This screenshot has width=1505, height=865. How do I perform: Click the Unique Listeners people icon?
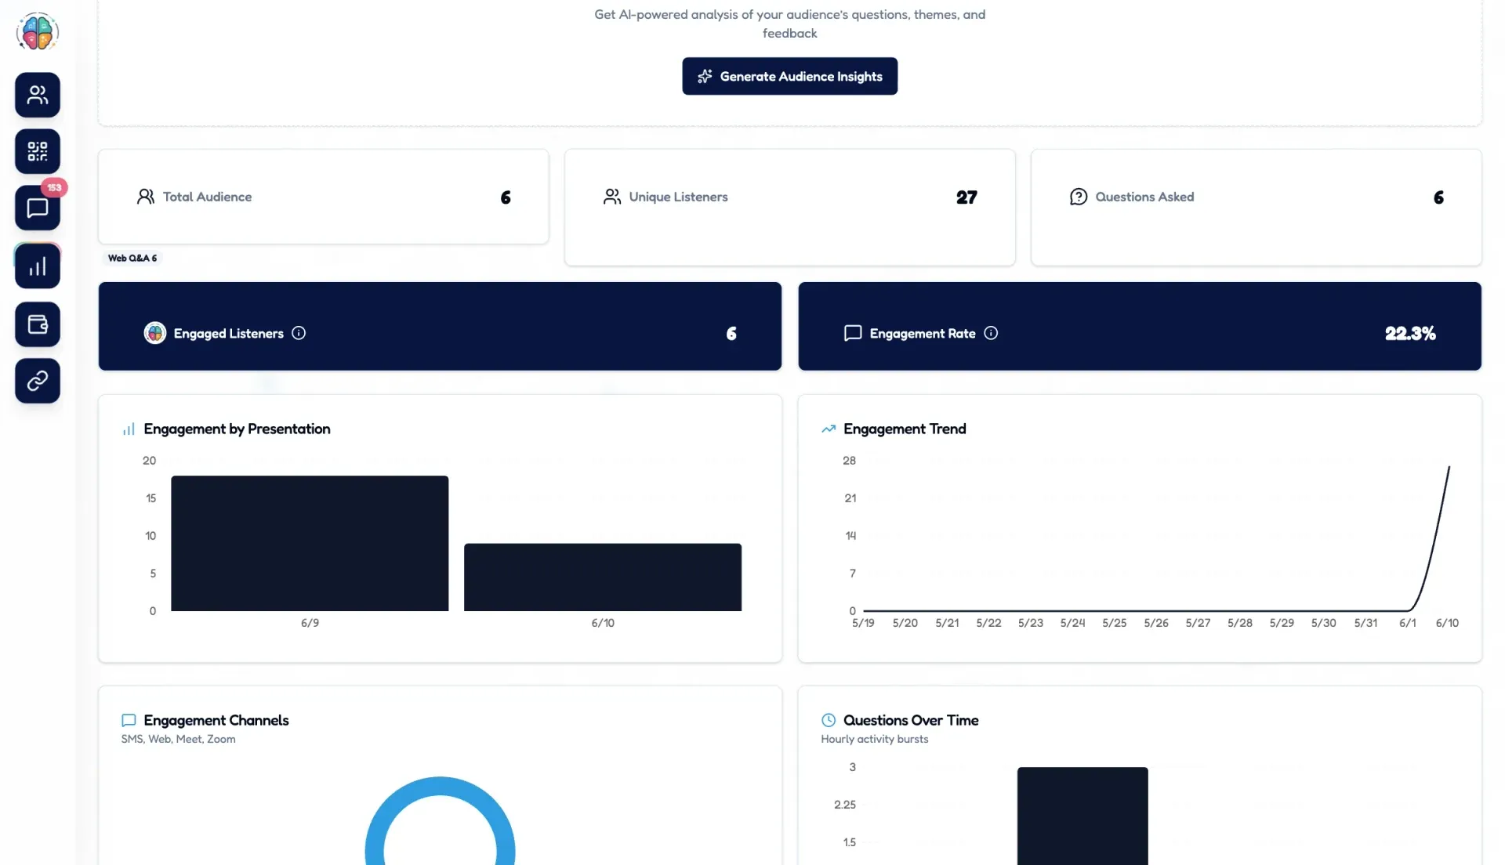(611, 197)
